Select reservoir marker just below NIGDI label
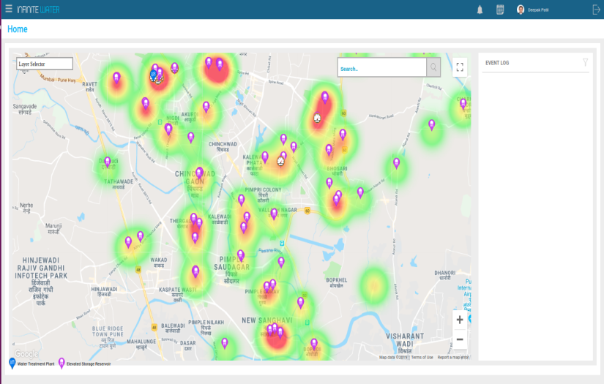The width and height of the screenshot is (604, 384). 168,129
